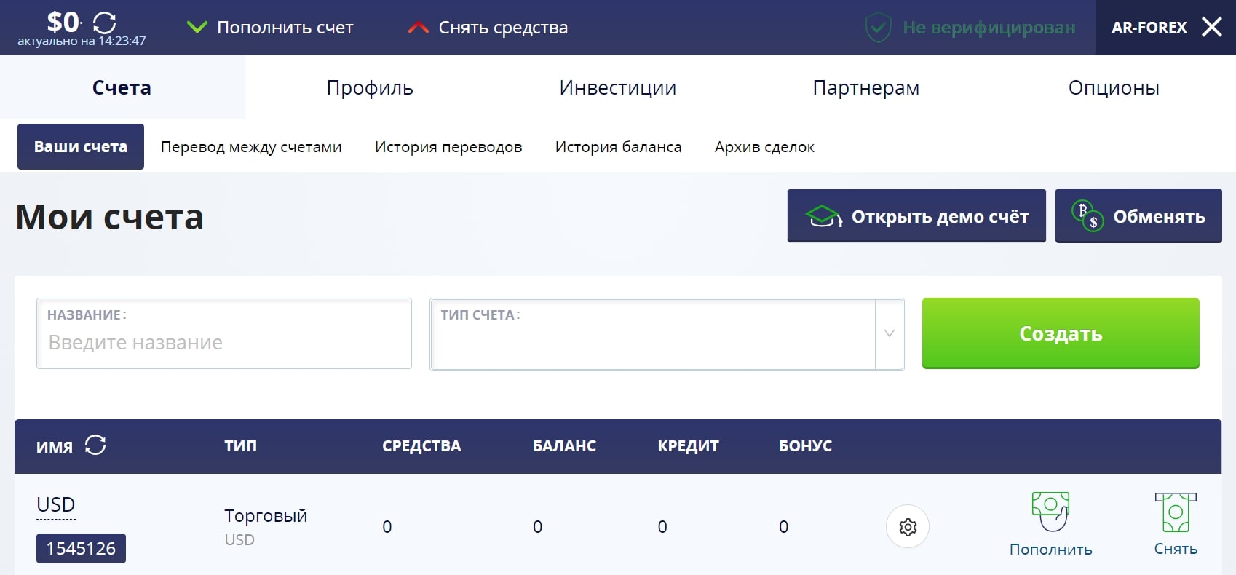
Task: Open Пополнить счет in top bar
Action: tap(285, 28)
